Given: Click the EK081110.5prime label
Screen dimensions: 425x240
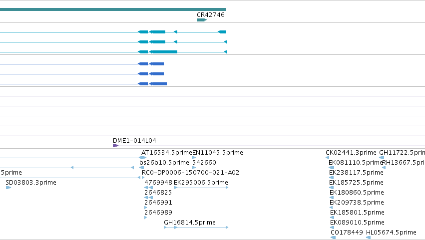Looking at the screenshot, I should pos(356,163).
